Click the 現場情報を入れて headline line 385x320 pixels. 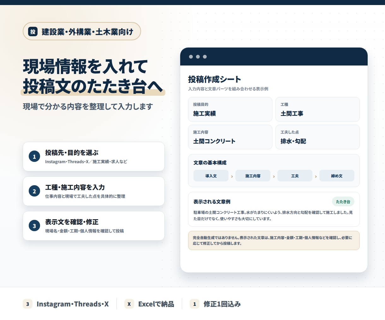pos(85,66)
